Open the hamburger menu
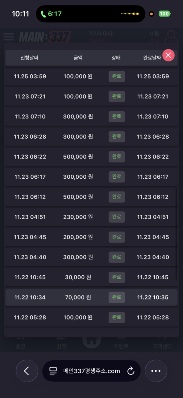The image size is (183, 398). 9,37
